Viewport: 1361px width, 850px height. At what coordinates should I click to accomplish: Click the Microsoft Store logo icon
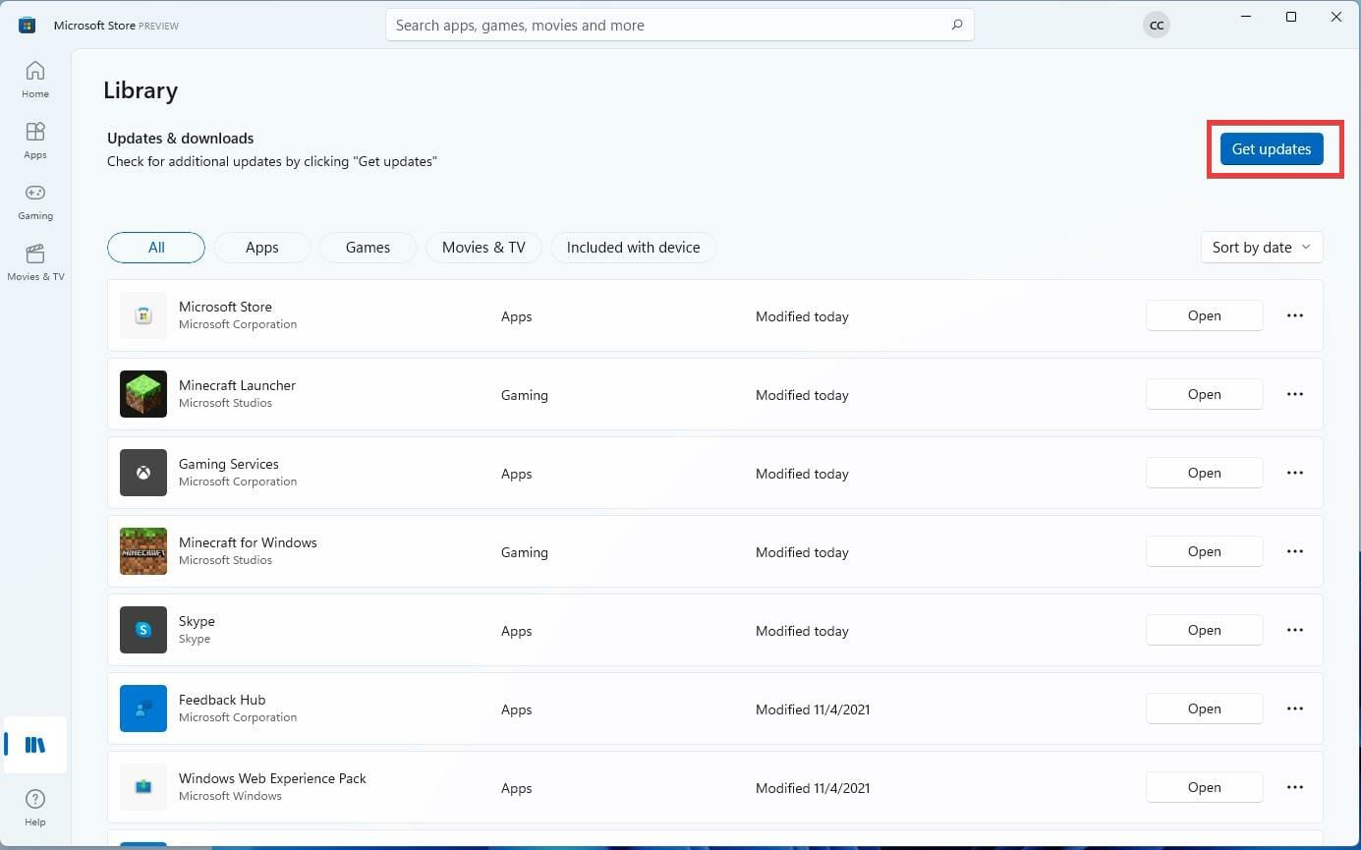coord(28,25)
